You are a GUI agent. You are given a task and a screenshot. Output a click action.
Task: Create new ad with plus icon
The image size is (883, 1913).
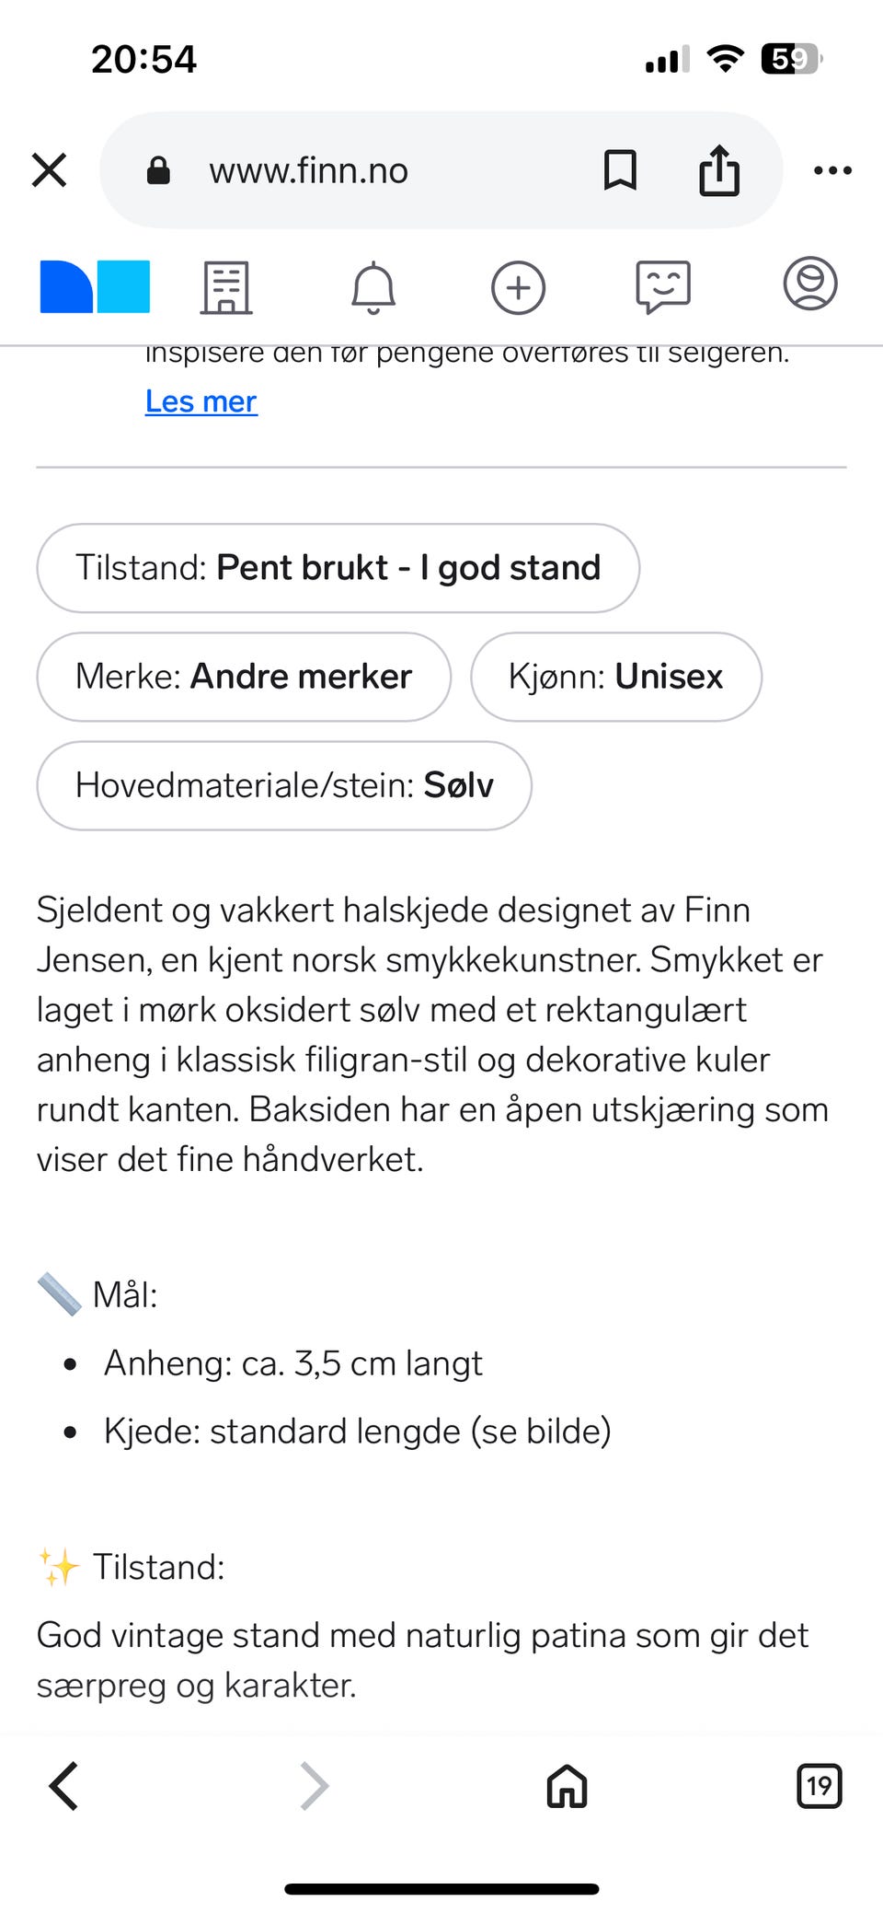pos(519,287)
